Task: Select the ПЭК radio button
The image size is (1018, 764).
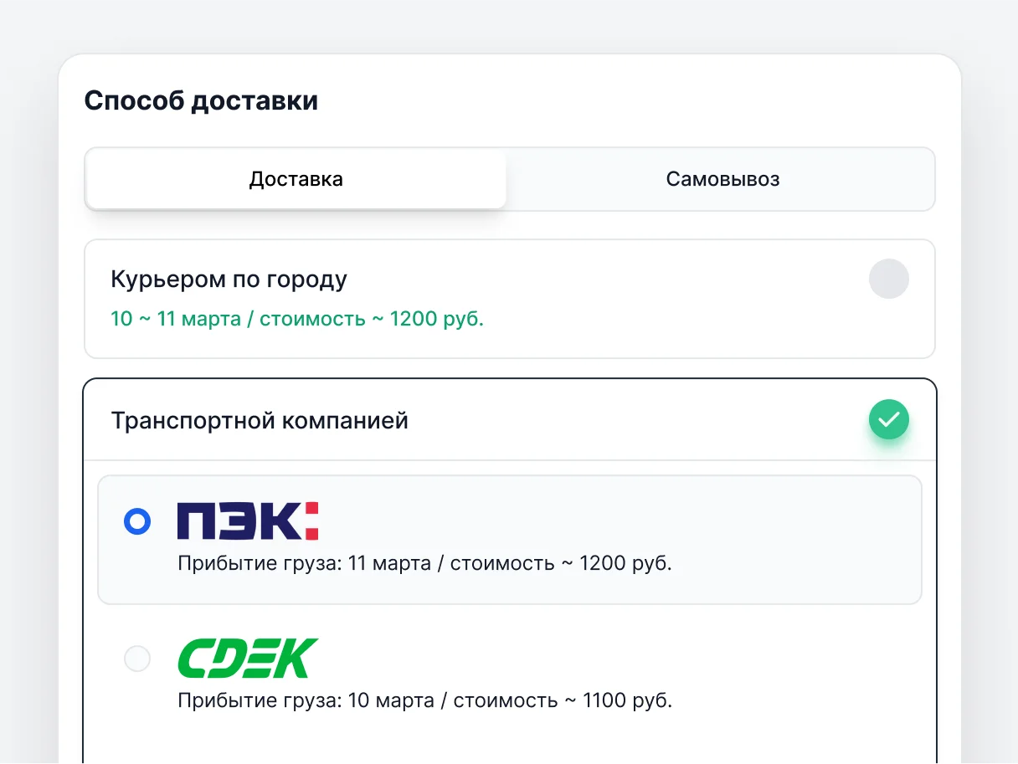Action: tap(137, 522)
